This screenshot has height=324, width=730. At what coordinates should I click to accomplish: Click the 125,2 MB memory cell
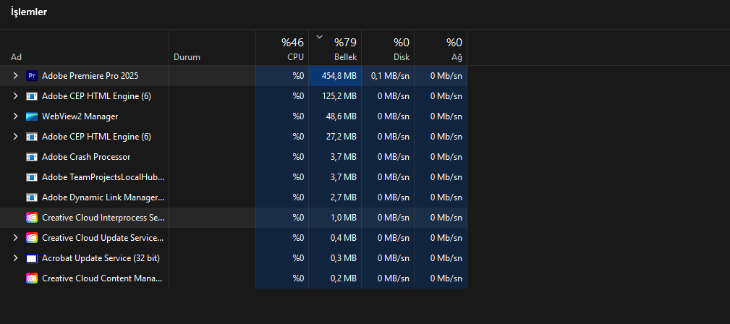click(x=335, y=96)
